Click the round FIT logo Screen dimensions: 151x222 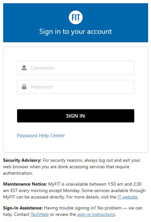(76, 17)
